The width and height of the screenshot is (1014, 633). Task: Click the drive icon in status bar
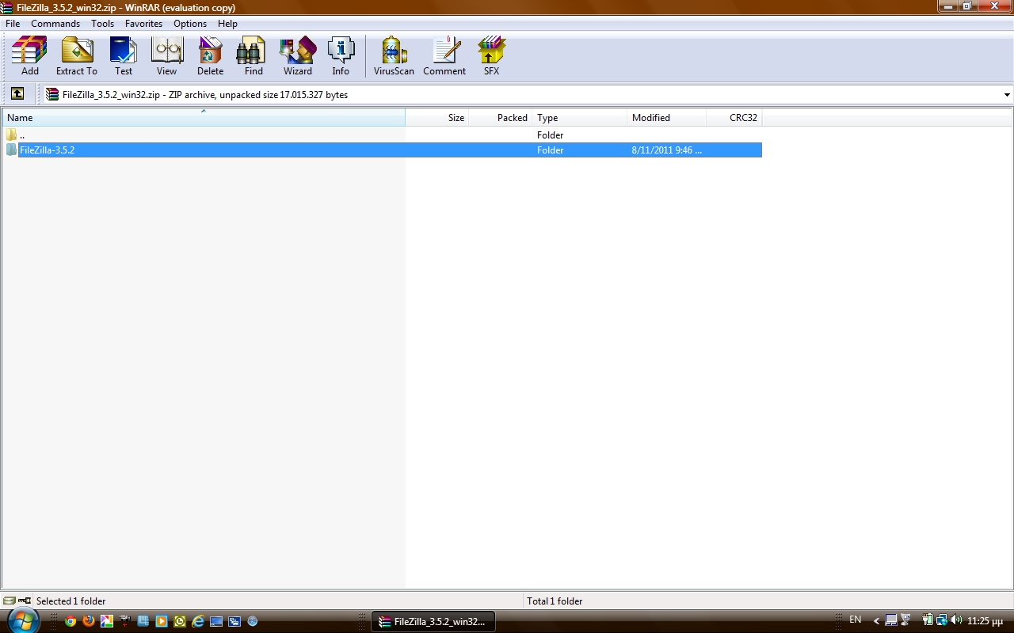coord(9,601)
